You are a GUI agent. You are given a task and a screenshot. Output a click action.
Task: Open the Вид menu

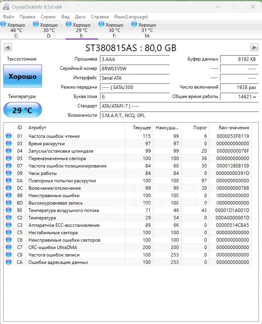pyautogui.click(x=65, y=17)
